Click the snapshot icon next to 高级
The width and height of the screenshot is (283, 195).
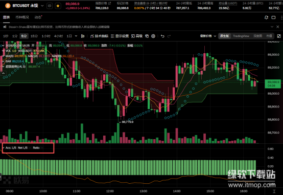click(147, 36)
